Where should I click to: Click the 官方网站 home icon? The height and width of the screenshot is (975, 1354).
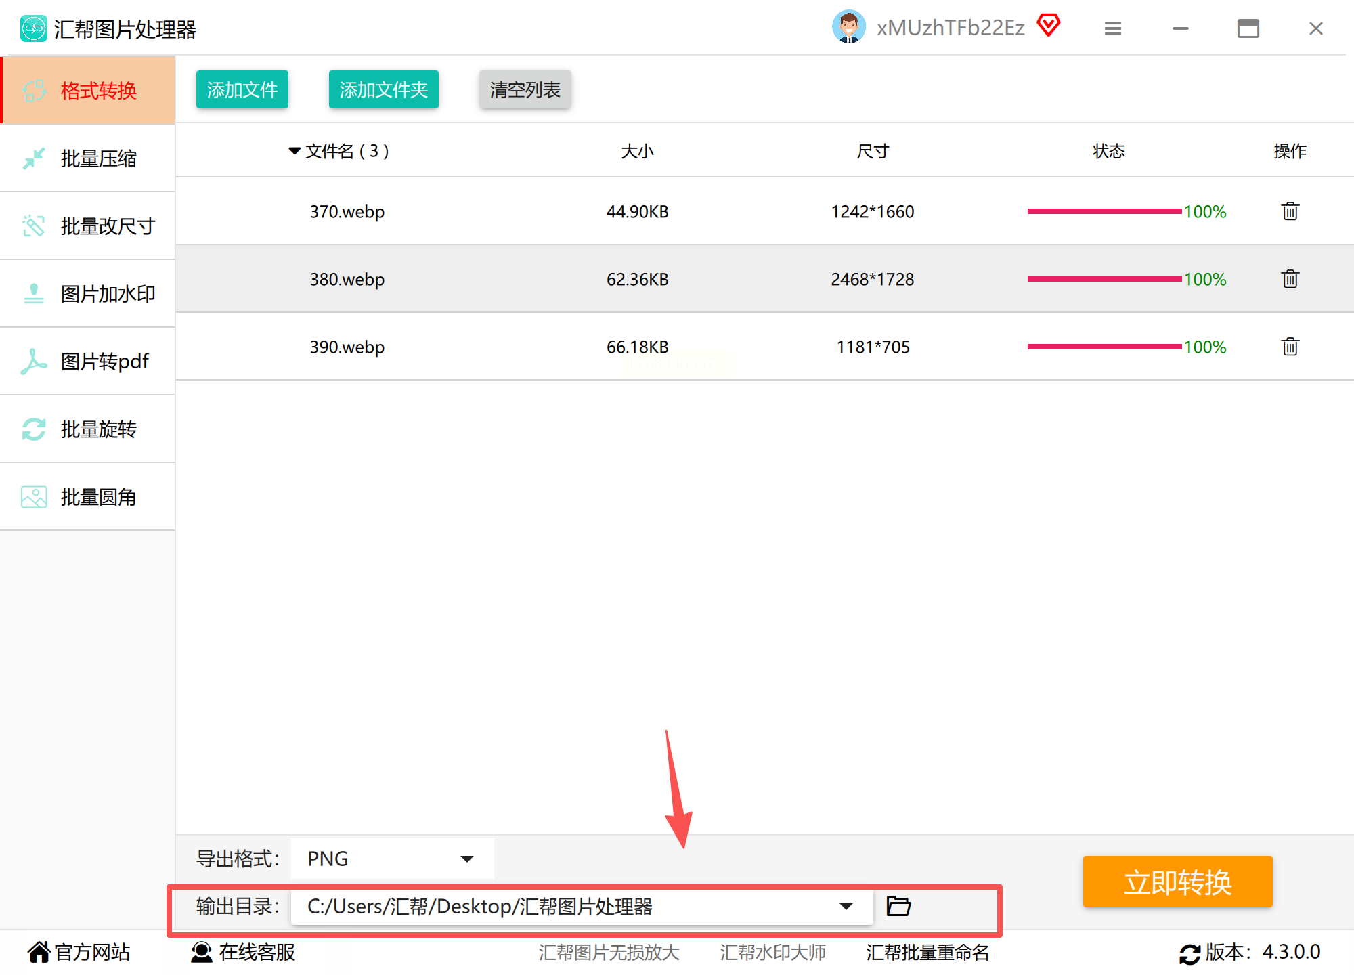click(39, 952)
